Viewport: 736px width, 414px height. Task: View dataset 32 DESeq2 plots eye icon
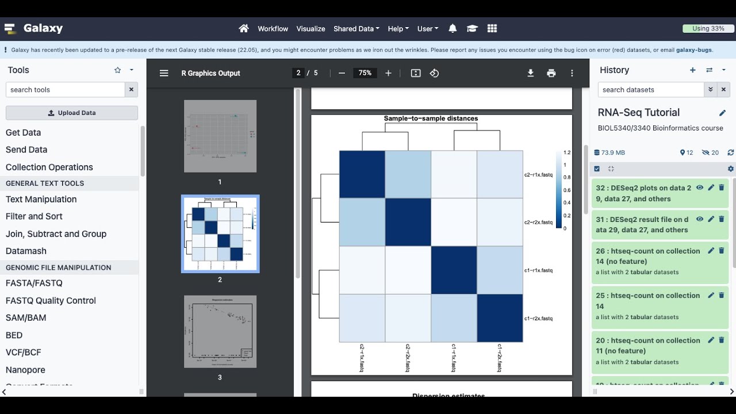[x=700, y=187]
